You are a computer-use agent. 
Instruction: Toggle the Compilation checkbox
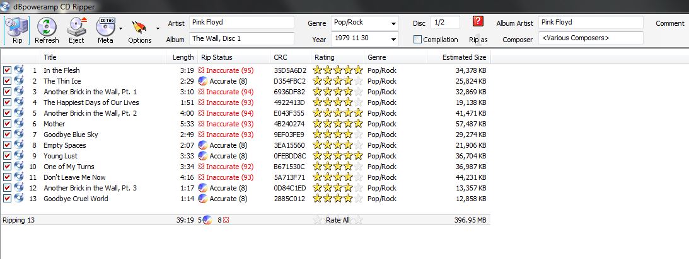[x=417, y=40]
